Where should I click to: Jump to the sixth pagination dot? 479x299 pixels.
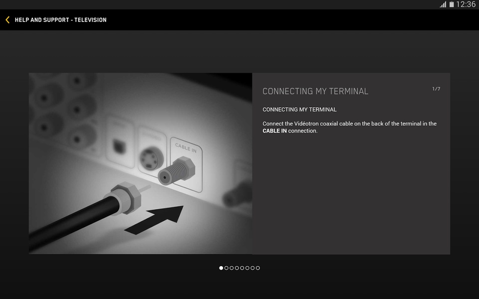[x=247, y=268]
